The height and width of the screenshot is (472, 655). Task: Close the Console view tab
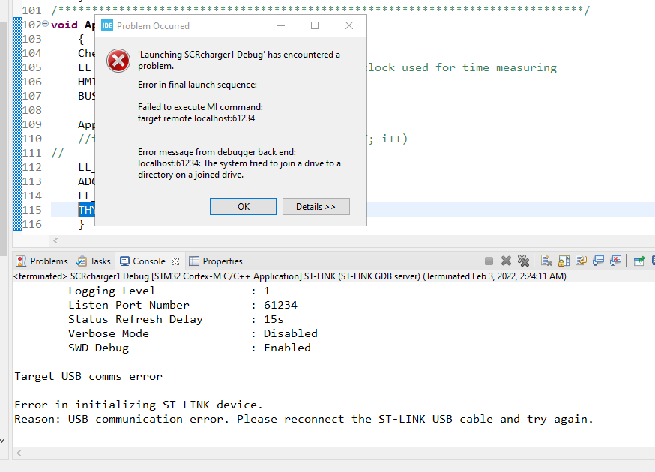[175, 261]
